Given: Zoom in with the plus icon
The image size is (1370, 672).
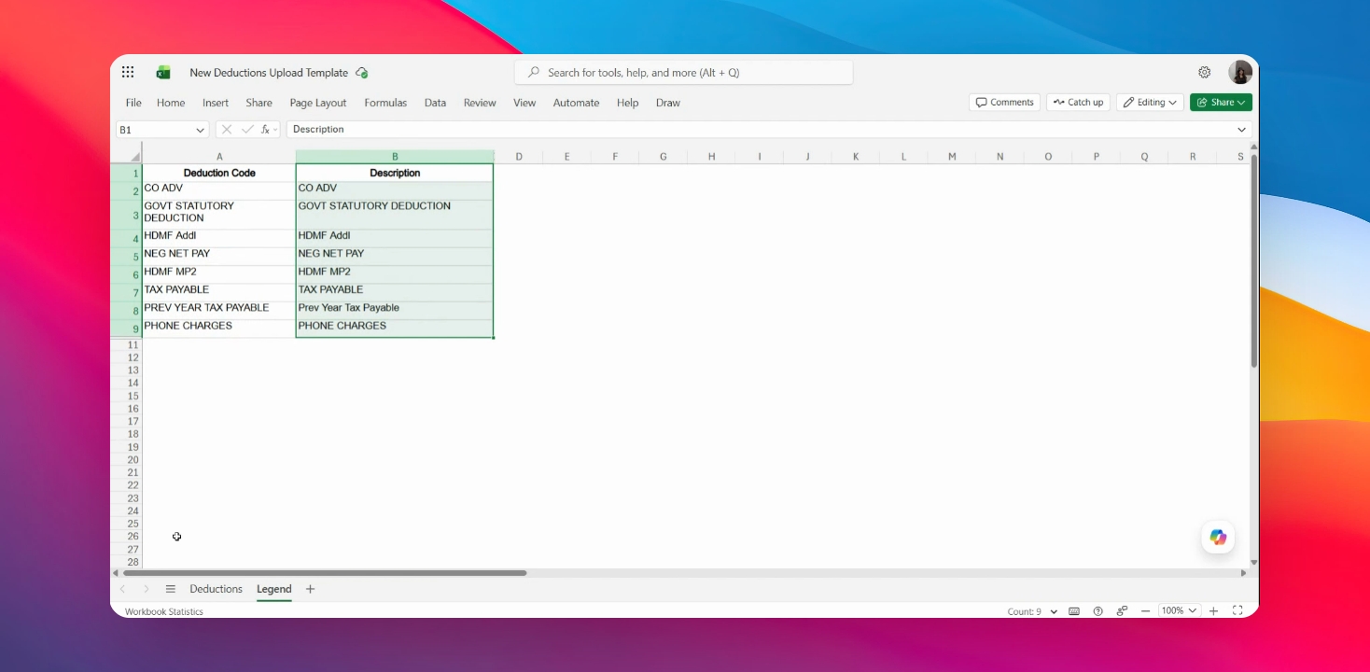Looking at the screenshot, I should pyautogui.click(x=1214, y=611).
